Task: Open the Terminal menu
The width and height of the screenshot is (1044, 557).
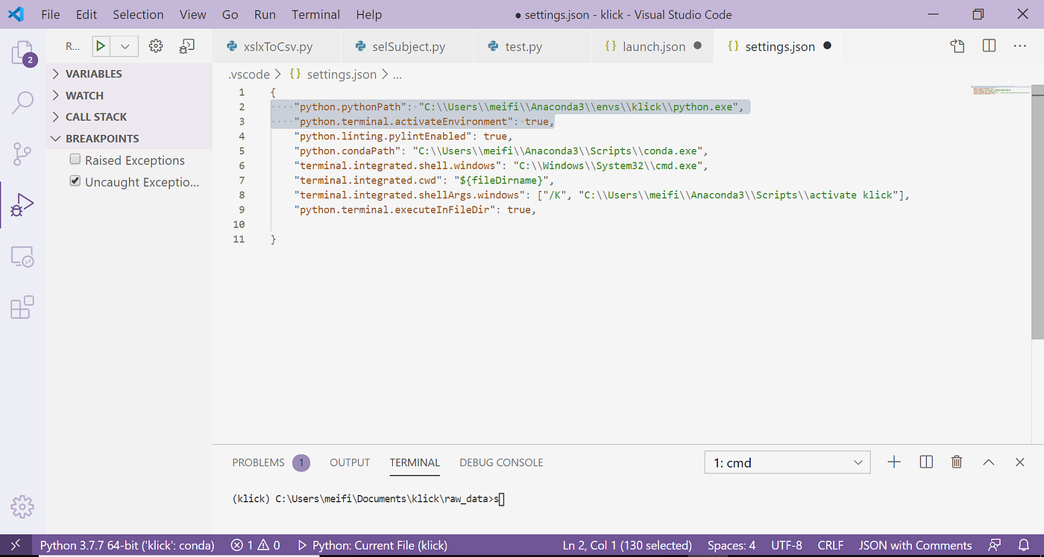Action: click(x=315, y=14)
